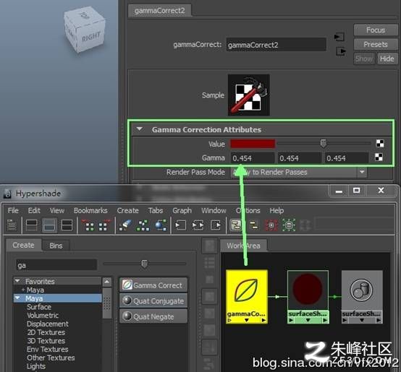The width and height of the screenshot is (401, 372).
Task: Click the Value attribute map checker button
Action: pos(380,144)
